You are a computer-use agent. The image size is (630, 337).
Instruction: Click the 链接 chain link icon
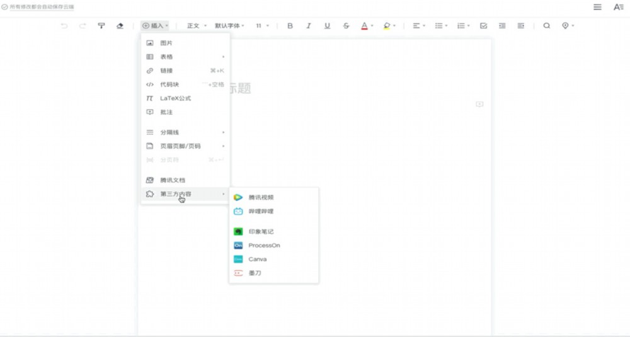[150, 71]
